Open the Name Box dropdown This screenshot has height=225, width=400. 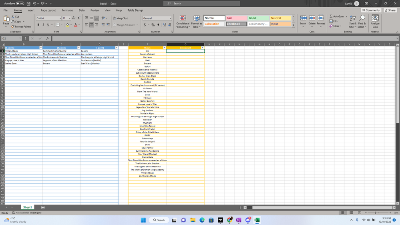20,38
